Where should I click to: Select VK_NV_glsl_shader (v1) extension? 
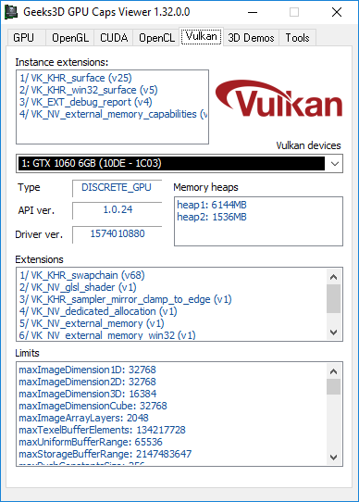pyautogui.click(x=78, y=287)
